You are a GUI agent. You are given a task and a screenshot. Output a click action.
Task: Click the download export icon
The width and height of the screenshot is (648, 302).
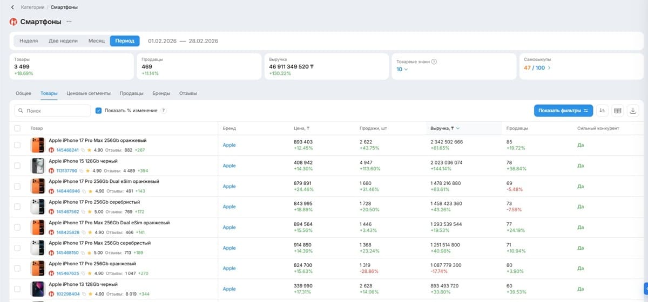point(633,111)
